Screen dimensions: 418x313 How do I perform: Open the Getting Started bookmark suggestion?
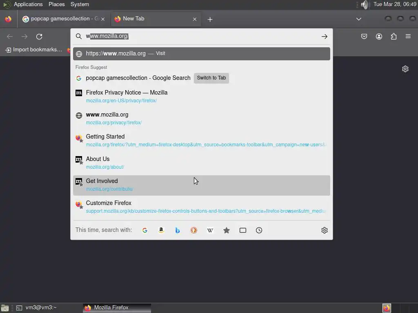pyautogui.click(x=202, y=141)
